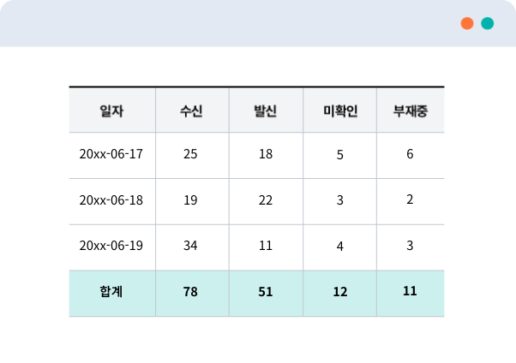The image size is (516, 363).
Task: Click the 부재중 value 6 cell
Action: click(x=410, y=154)
